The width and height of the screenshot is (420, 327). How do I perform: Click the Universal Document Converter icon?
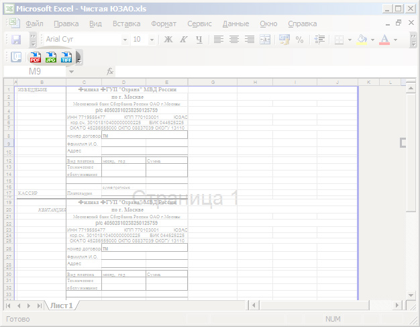click(x=16, y=57)
